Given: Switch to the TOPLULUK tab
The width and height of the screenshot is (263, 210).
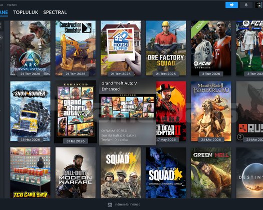Looking at the screenshot, I should click(26, 12).
